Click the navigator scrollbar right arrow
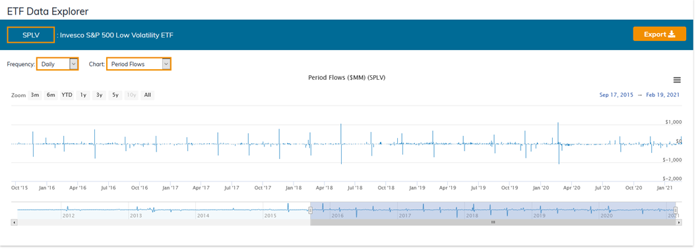 coord(678,222)
